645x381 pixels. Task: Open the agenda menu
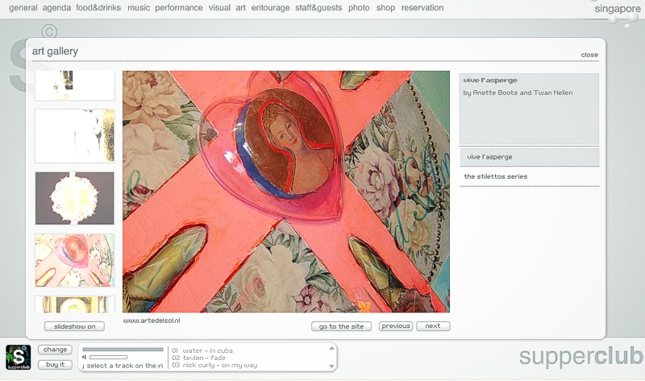[x=56, y=8]
